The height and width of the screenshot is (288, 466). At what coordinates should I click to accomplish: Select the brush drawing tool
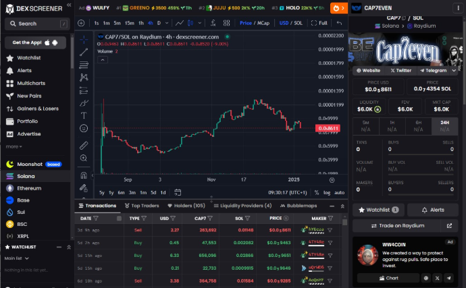coord(84,103)
